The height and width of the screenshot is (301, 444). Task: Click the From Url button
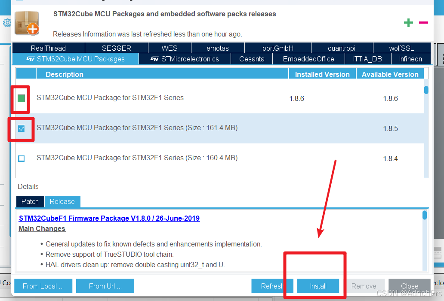coord(105,286)
